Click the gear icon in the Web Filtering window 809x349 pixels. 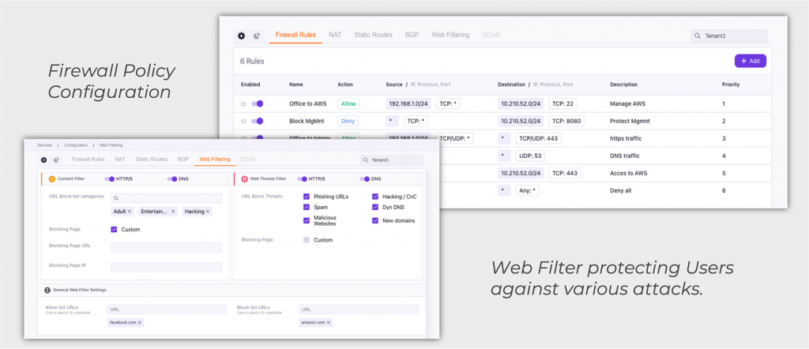[44, 159]
